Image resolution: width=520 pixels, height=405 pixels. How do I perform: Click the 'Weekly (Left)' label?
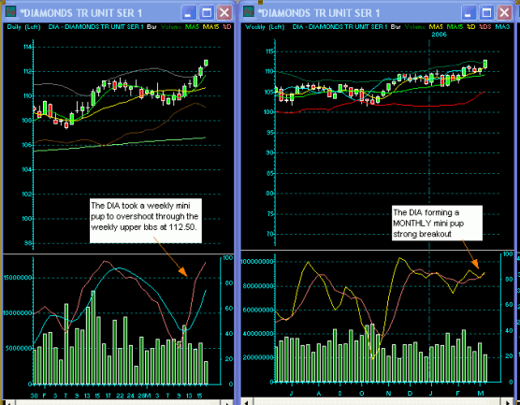coord(265,27)
